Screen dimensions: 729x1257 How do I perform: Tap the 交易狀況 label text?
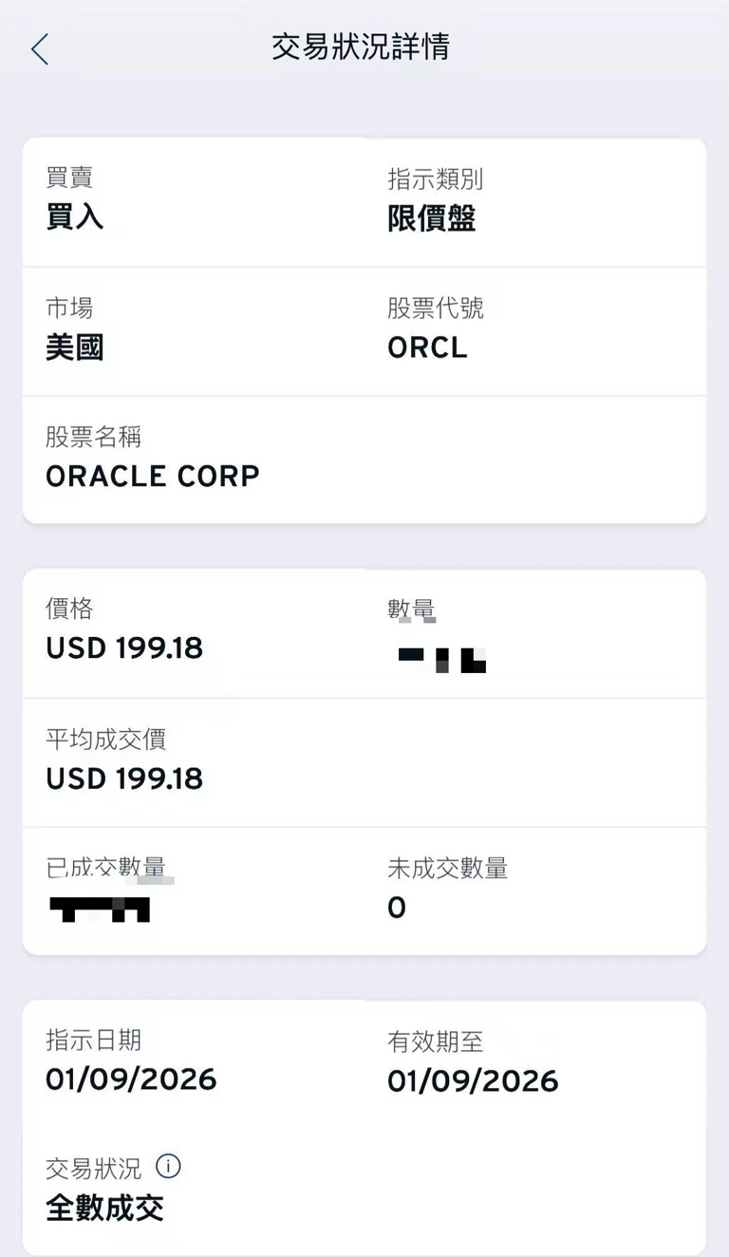point(93,1168)
